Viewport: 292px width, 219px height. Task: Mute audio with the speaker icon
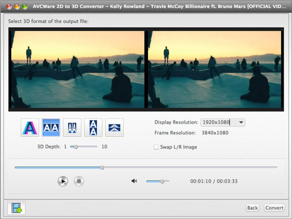(x=134, y=181)
